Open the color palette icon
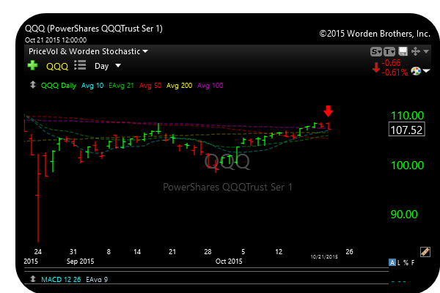 [416, 70]
